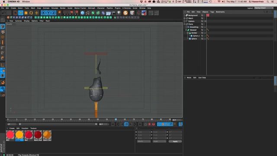Toggle the Sphere object's enable checkmark
This screenshot has height=156, width=277.
(x=205, y=39)
